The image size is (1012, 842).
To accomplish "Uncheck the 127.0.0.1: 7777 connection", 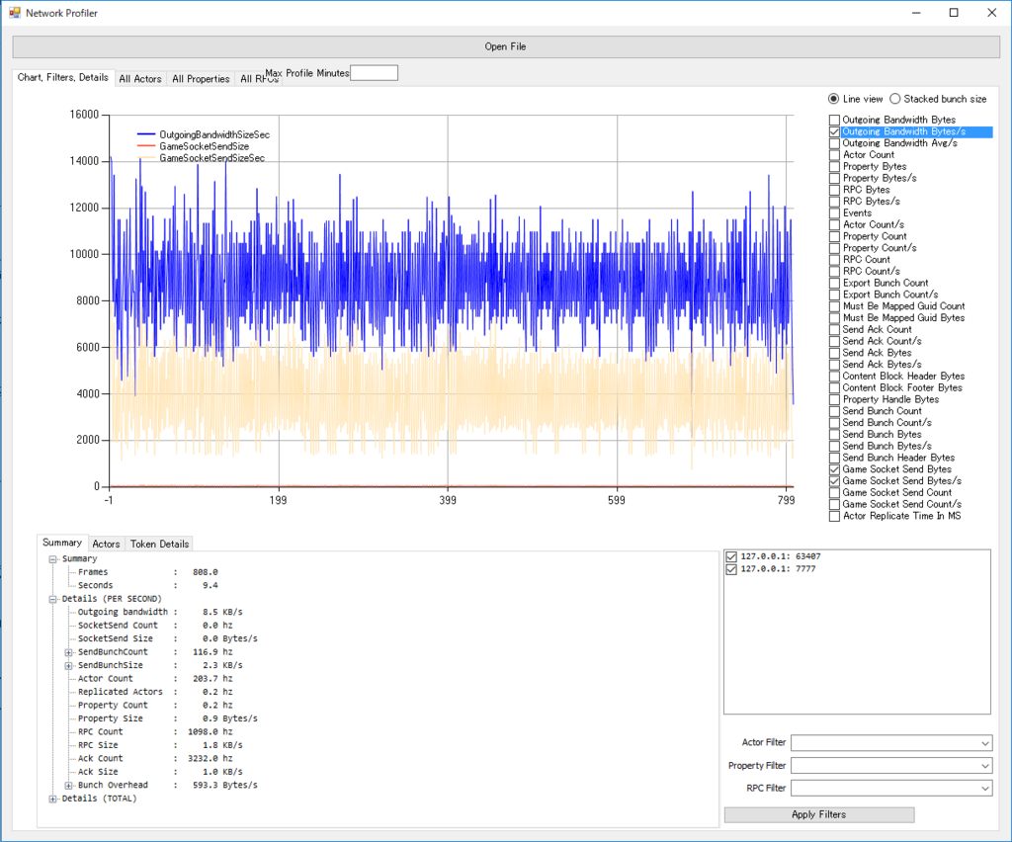I will pyautogui.click(x=731, y=569).
